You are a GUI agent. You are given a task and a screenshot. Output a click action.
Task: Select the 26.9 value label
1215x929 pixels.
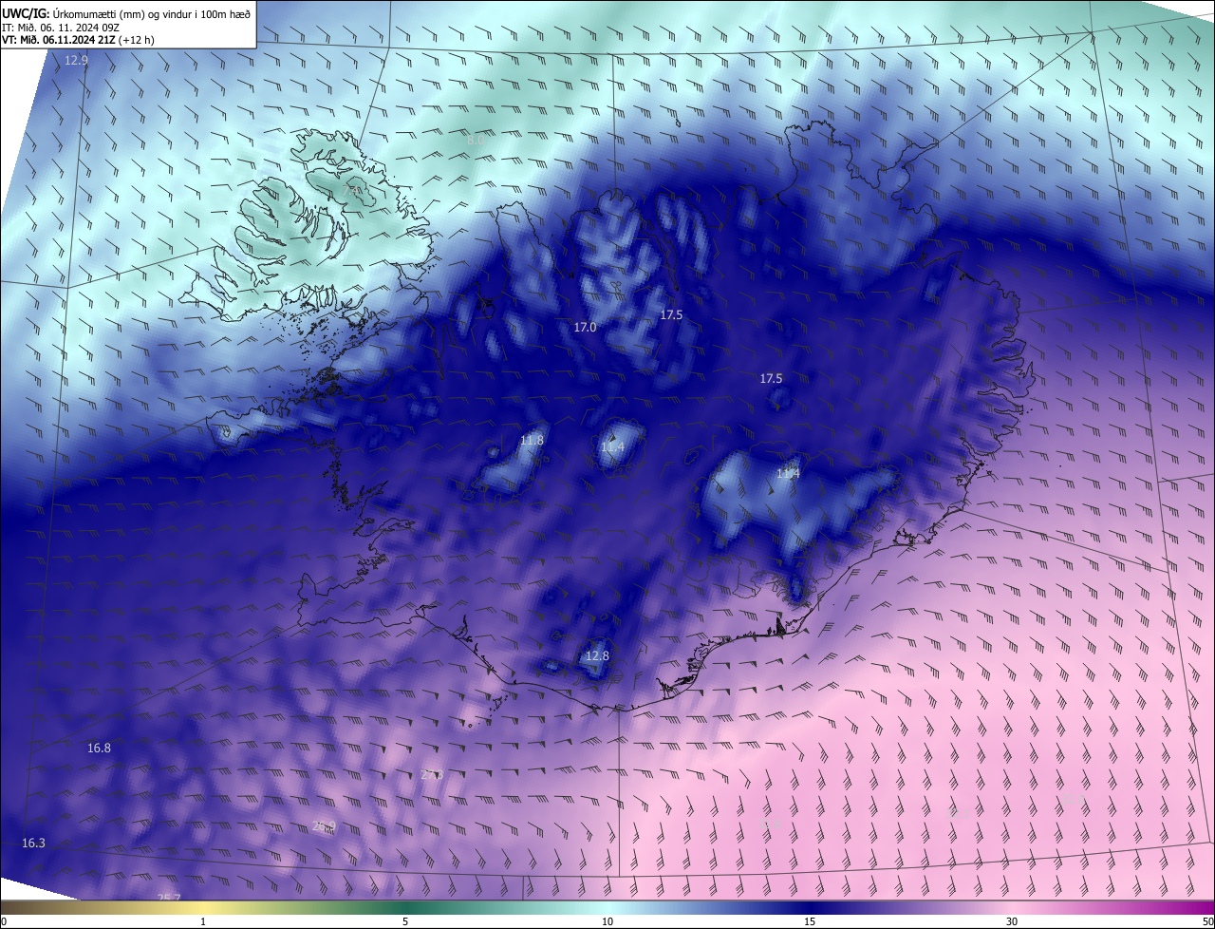pyautogui.click(x=324, y=825)
